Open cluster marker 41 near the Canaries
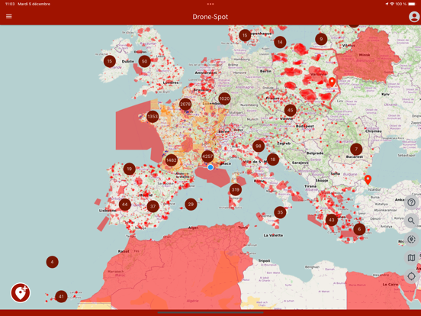The height and width of the screenshot is (316, 421). (61, 296)
